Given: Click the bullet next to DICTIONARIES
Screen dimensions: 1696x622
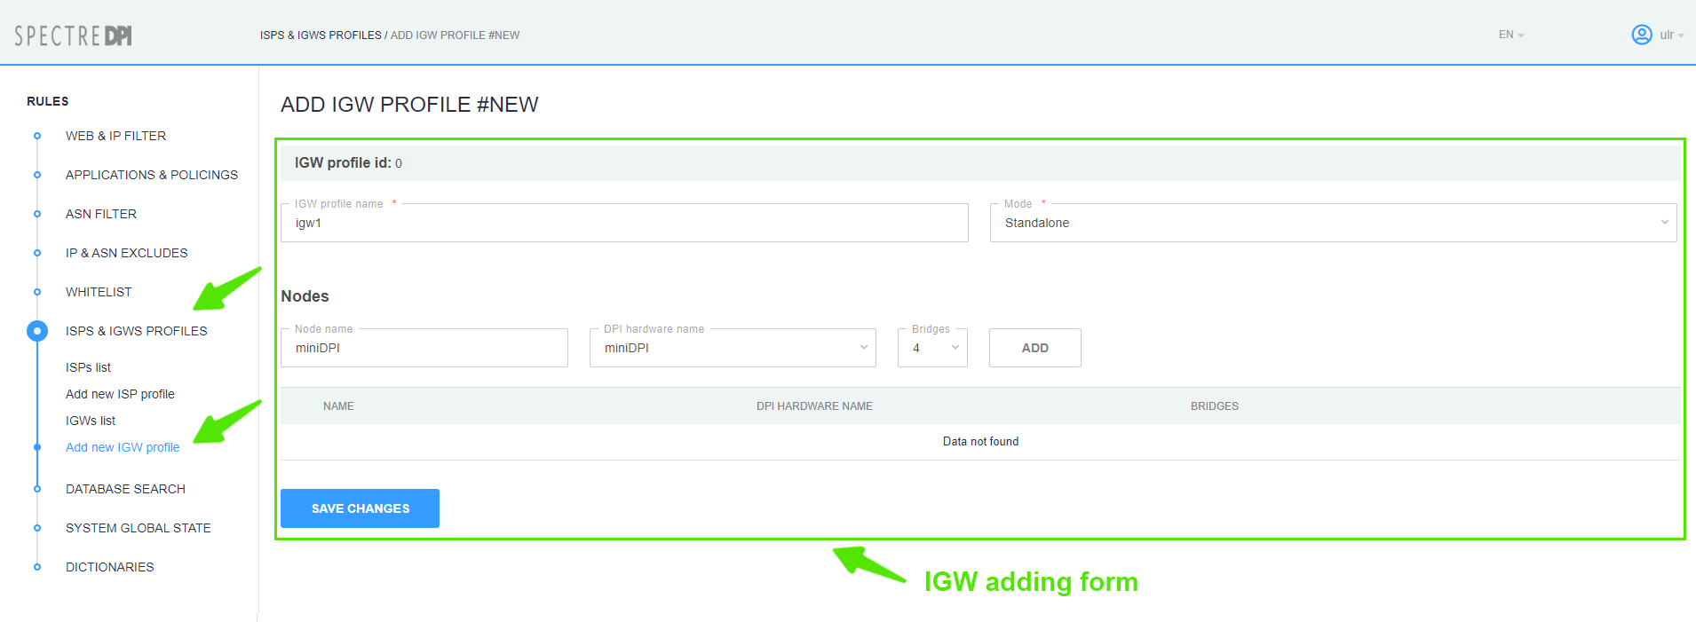Looking at the screenshot, I should 37,567.
